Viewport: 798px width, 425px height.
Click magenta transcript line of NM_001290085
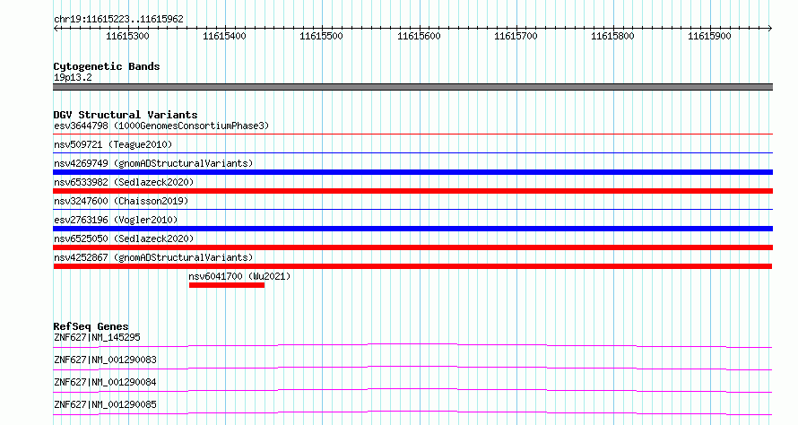412,412
